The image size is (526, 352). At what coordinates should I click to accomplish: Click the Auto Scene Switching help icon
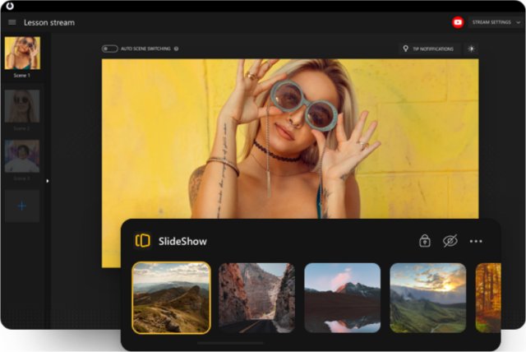176,49
